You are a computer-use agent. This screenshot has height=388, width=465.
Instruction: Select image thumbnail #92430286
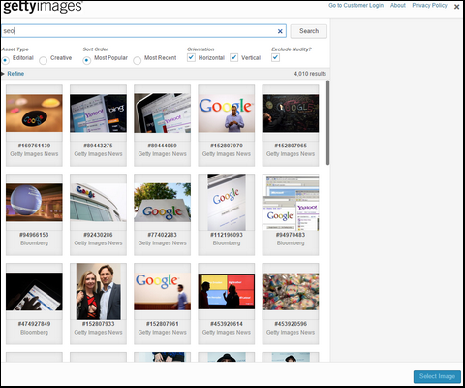98,202
